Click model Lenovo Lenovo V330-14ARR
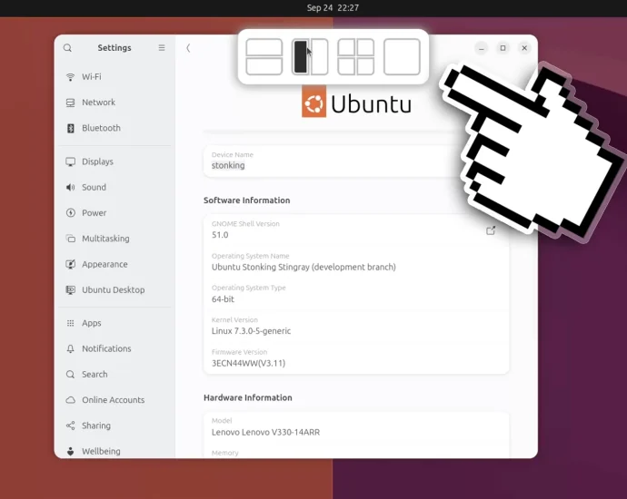This screenshot has height=499, width=627. click(265, 433)
